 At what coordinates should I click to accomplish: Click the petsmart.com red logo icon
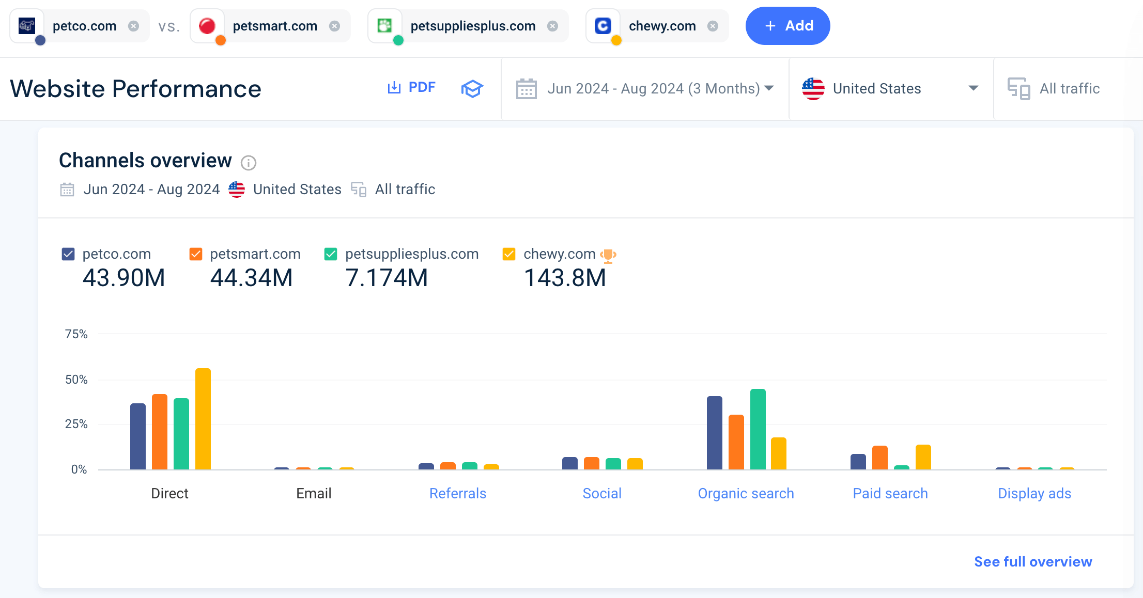click(x=207, y=25)
